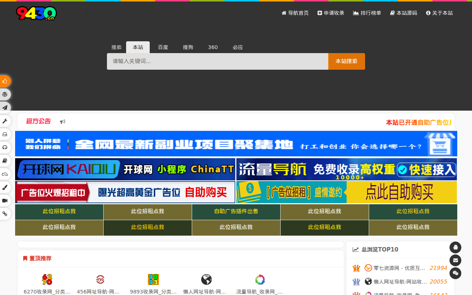Click the orange thumbs-up sidebar icon
This screenshot has width=472, height=295.
[5, 81]
